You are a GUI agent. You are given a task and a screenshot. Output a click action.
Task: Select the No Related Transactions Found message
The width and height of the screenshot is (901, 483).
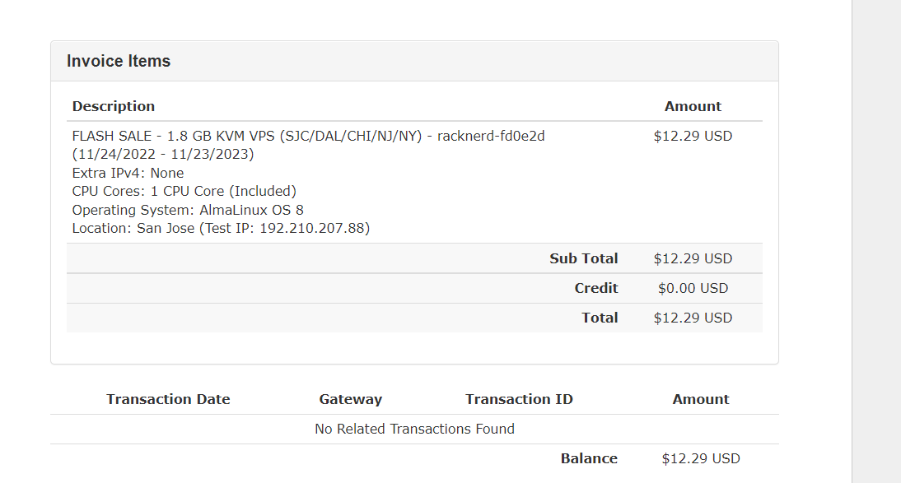414,429
